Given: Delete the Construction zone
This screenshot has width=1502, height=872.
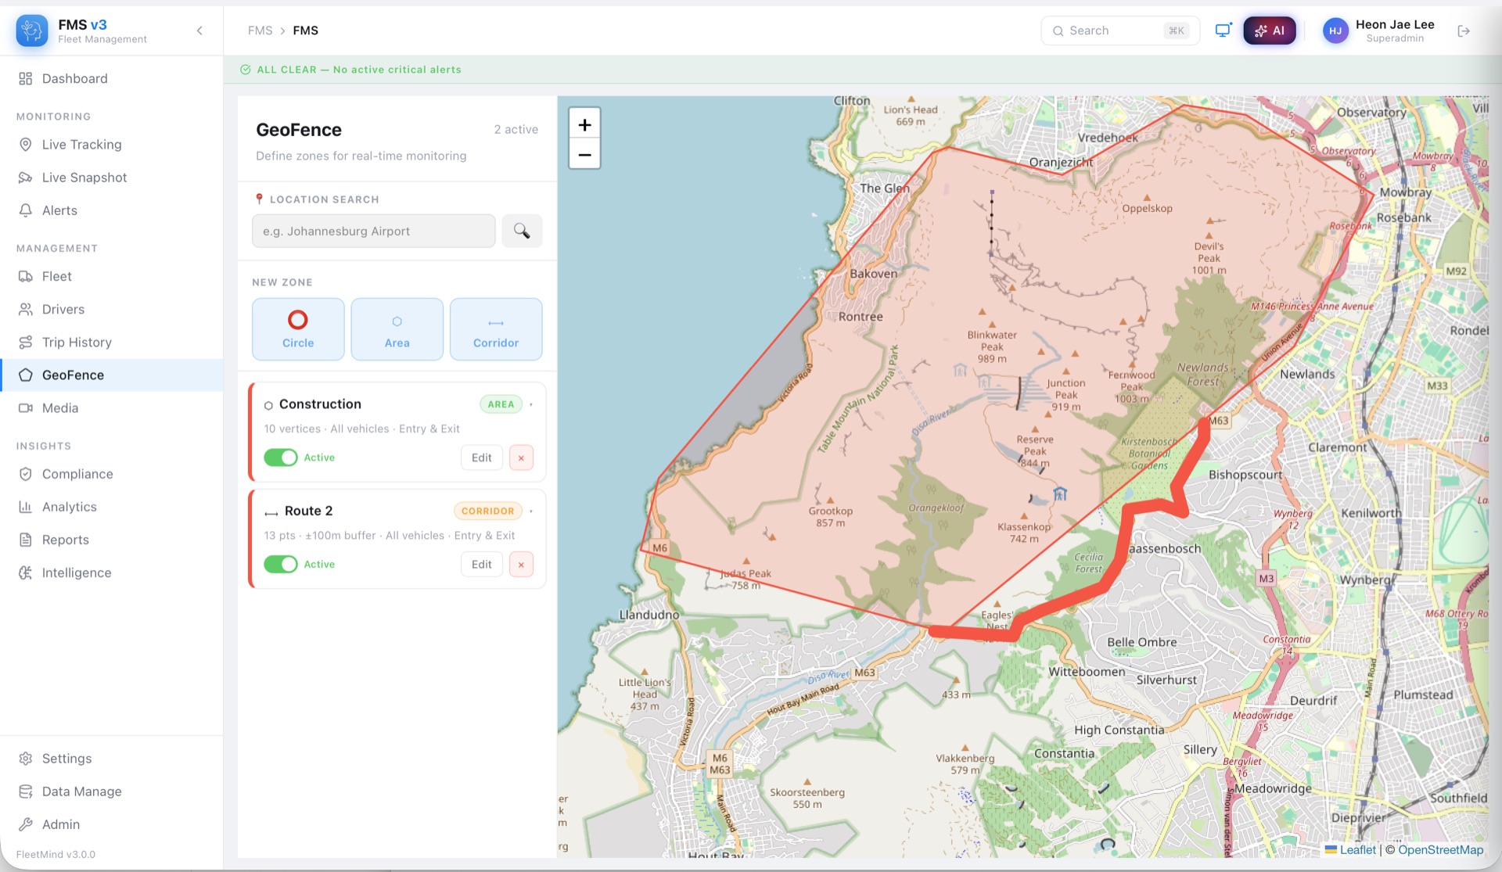Looking at the screenshot, I should click(521, 457).
